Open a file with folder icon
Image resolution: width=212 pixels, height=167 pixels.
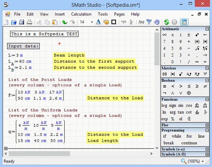[x=13, y=22]
